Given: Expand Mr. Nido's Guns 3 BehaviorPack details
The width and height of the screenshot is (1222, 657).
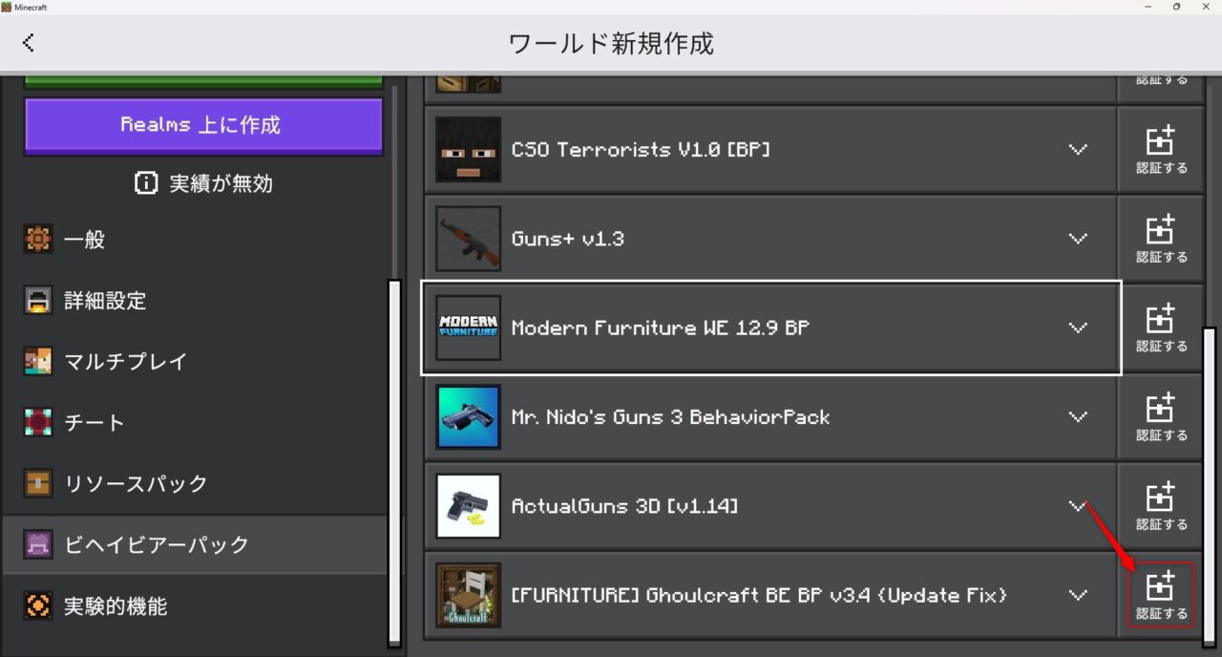Looking at the screenshot, I should pyautogui.click(x=1078, y=417).
